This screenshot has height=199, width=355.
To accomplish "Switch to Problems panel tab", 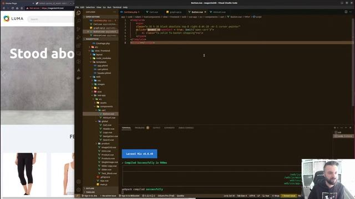I will pyautogui.click(x=140, y=128).
